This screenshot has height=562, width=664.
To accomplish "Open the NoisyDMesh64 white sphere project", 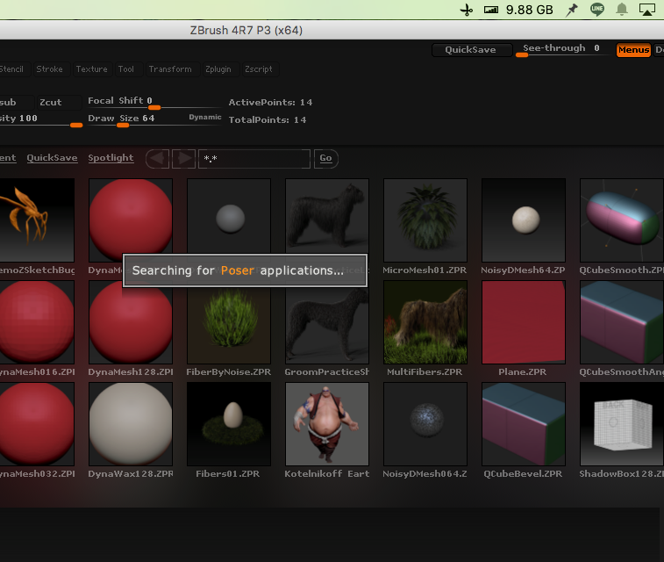I will coord(524,220).
